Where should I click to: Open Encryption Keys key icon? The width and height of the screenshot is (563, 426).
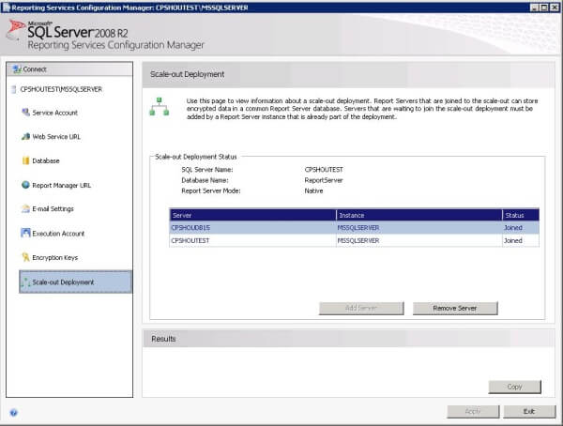25,257
